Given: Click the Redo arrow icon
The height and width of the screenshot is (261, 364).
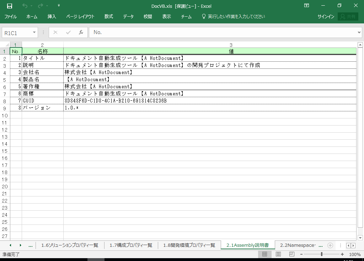Looking at the screenshot, I should 41,6.
